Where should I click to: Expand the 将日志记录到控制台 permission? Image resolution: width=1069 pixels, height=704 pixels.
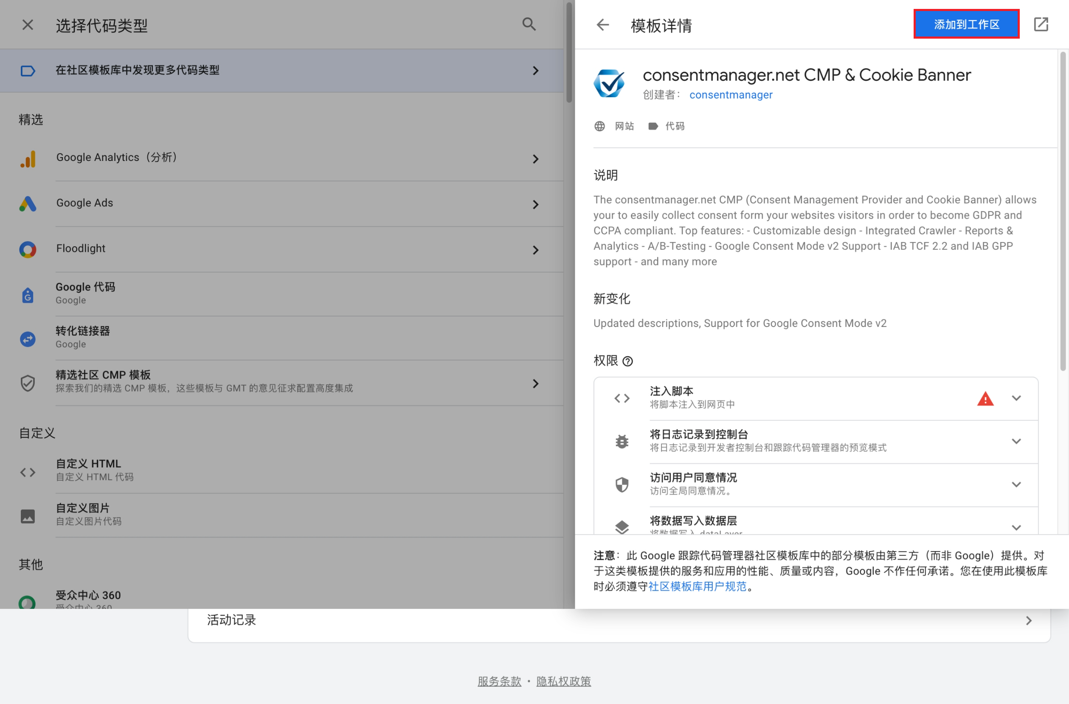click(1017, 441)
